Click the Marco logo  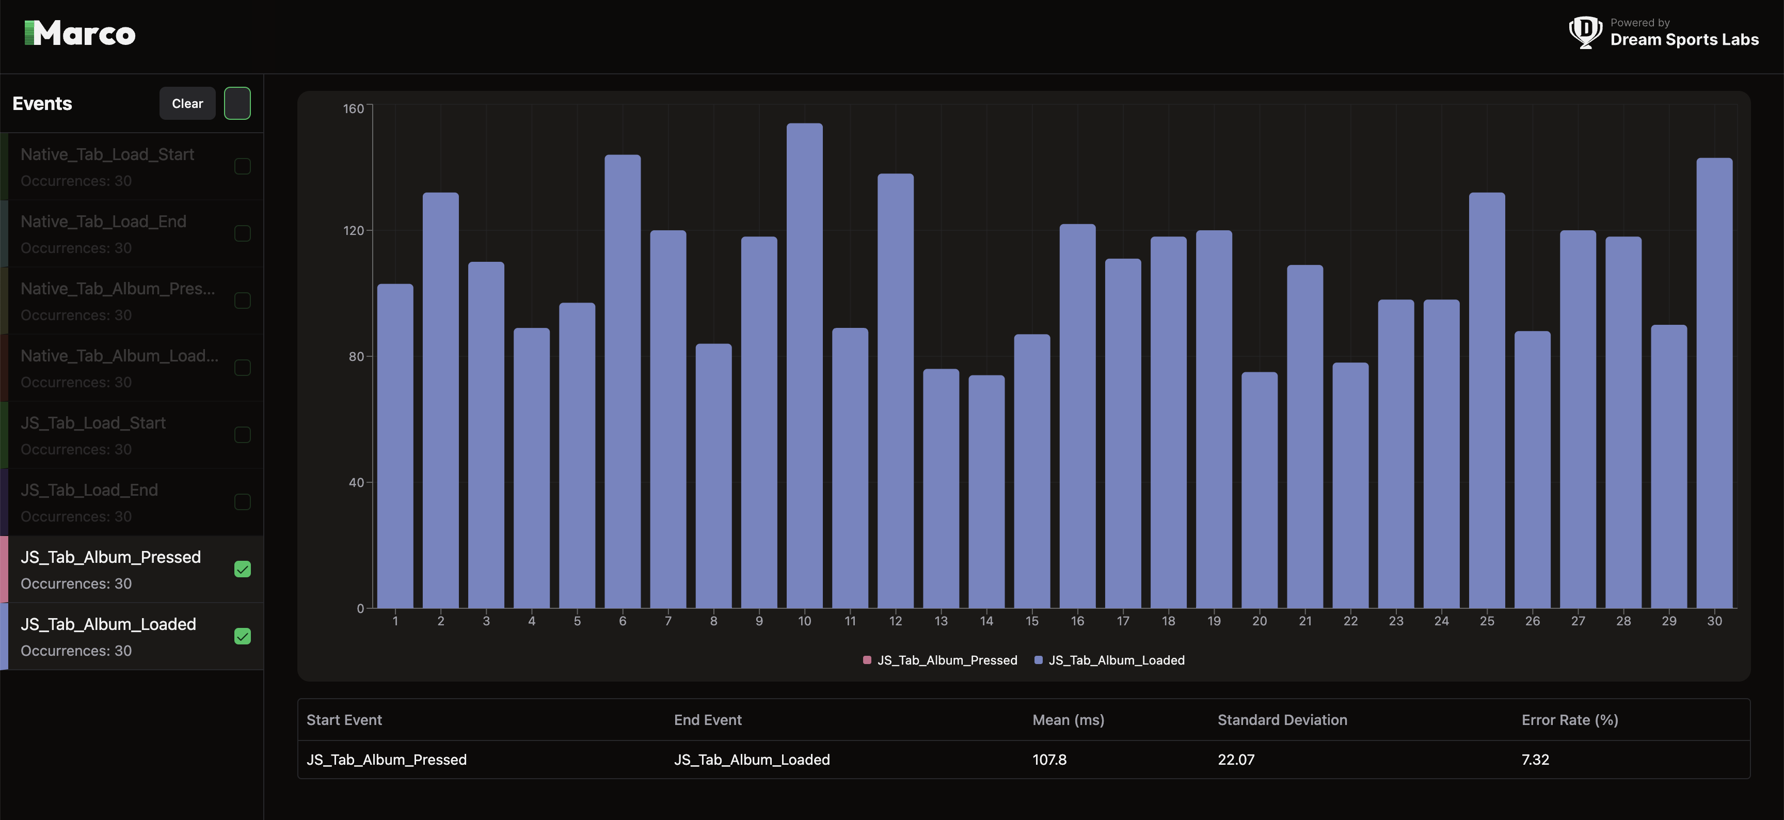coord(81,33)
